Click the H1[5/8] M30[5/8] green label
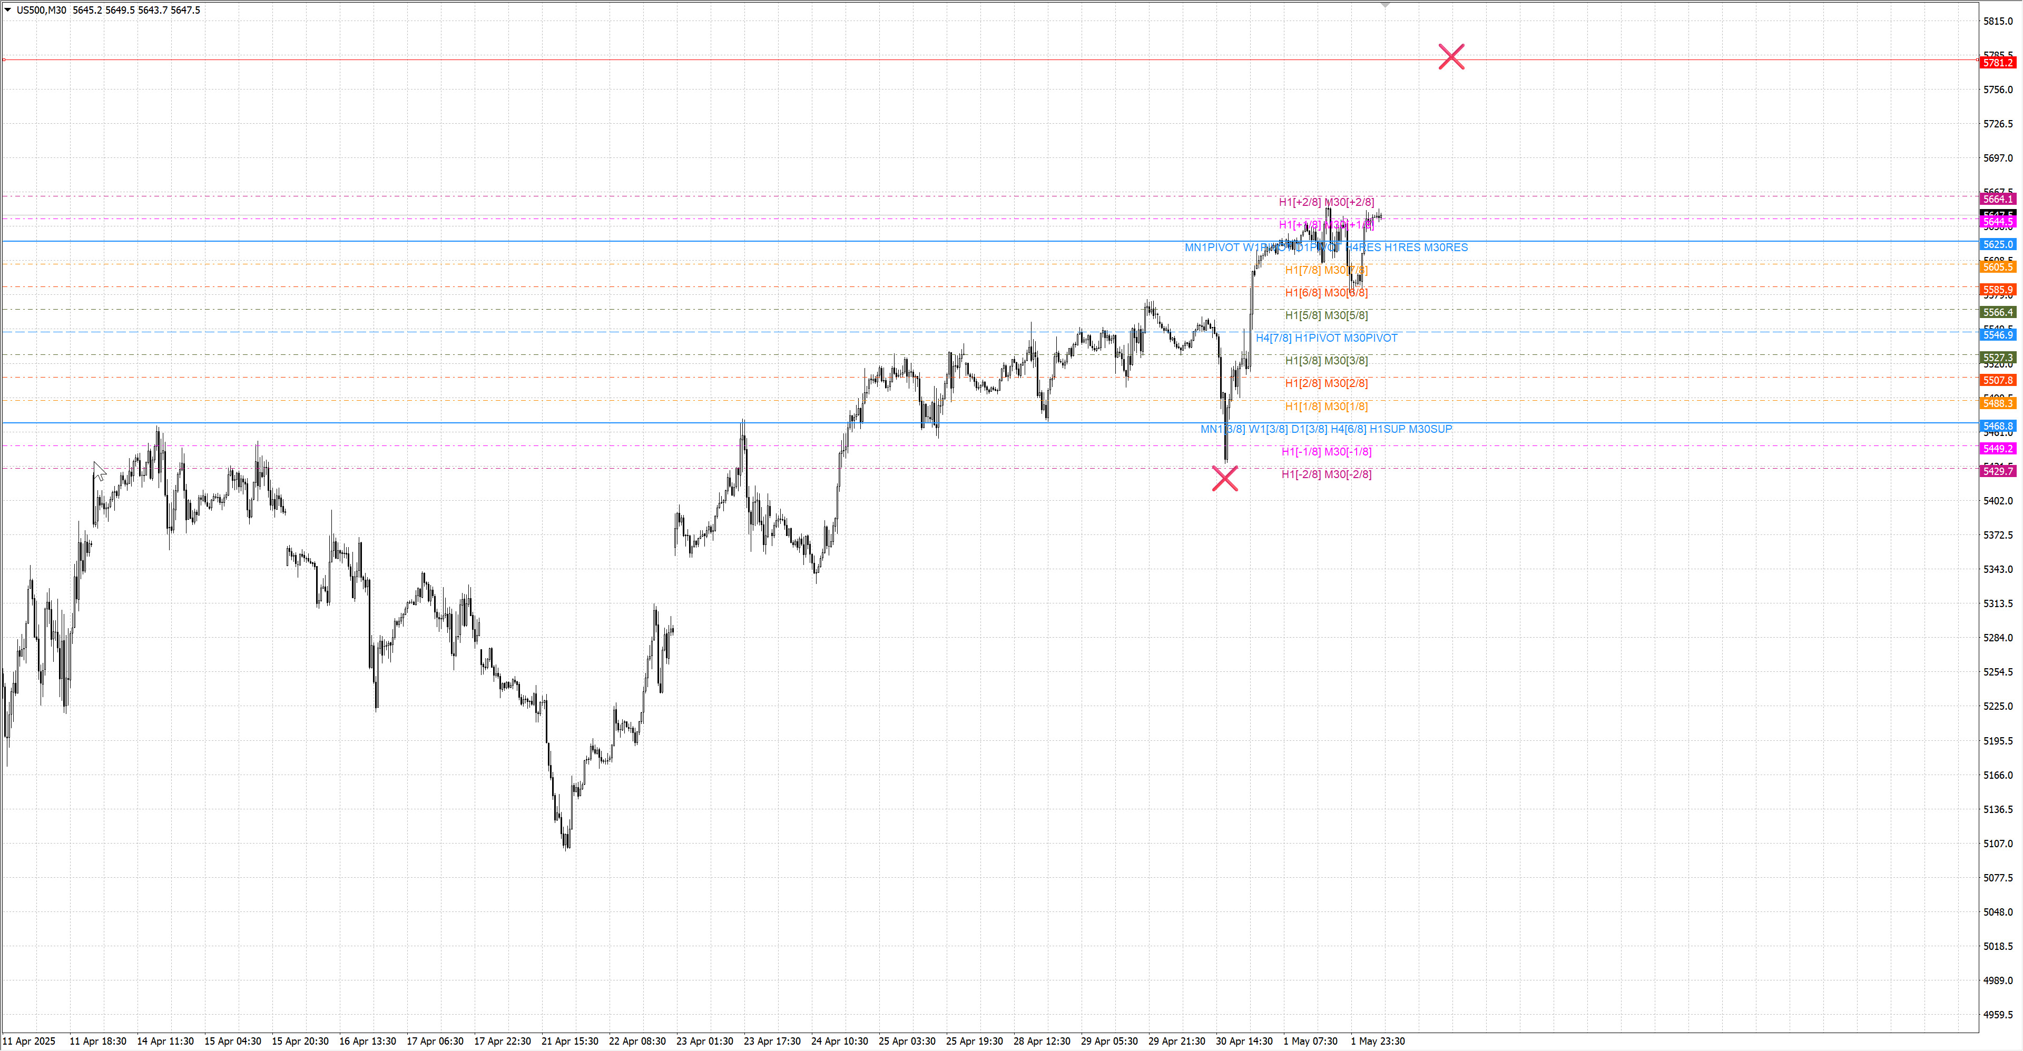The image size is (2023, 1051). 1325,315
